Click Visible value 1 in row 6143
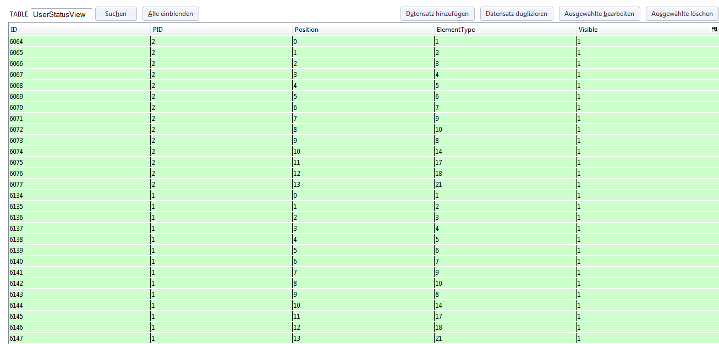Image resolution: width=719 pixels, height=344 pixels. 579,295
